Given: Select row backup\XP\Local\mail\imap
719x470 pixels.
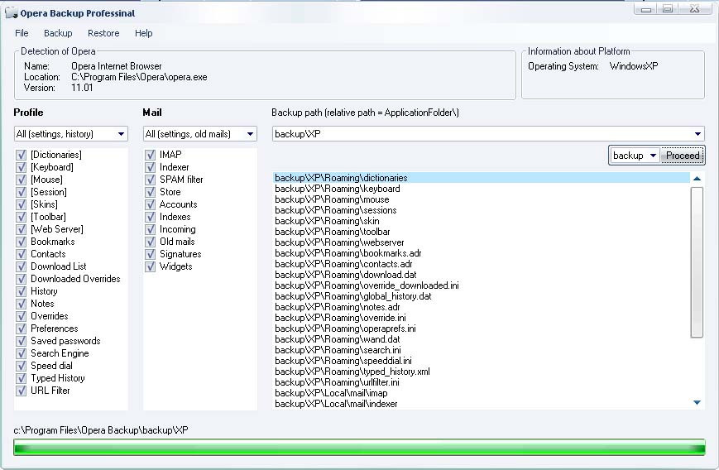Looking at the screenshot, I should (482, 393).
